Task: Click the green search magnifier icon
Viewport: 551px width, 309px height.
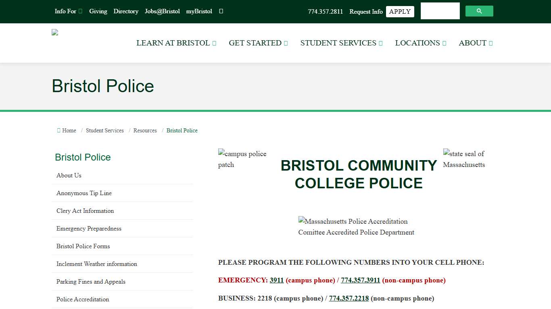Action: (x=479, y=11)
